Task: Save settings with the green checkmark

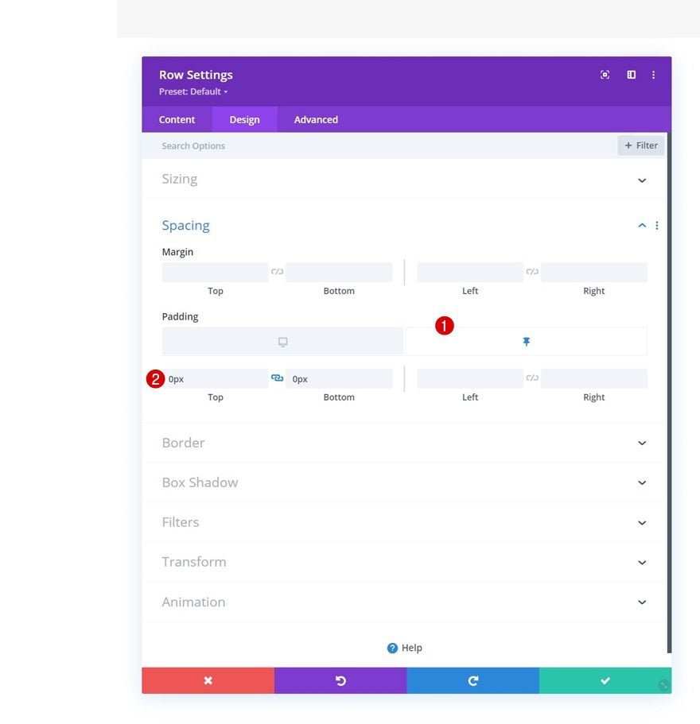Action: [605, 680]
